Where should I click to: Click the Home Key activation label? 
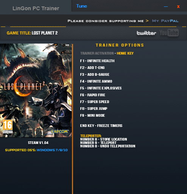point(125,53)
